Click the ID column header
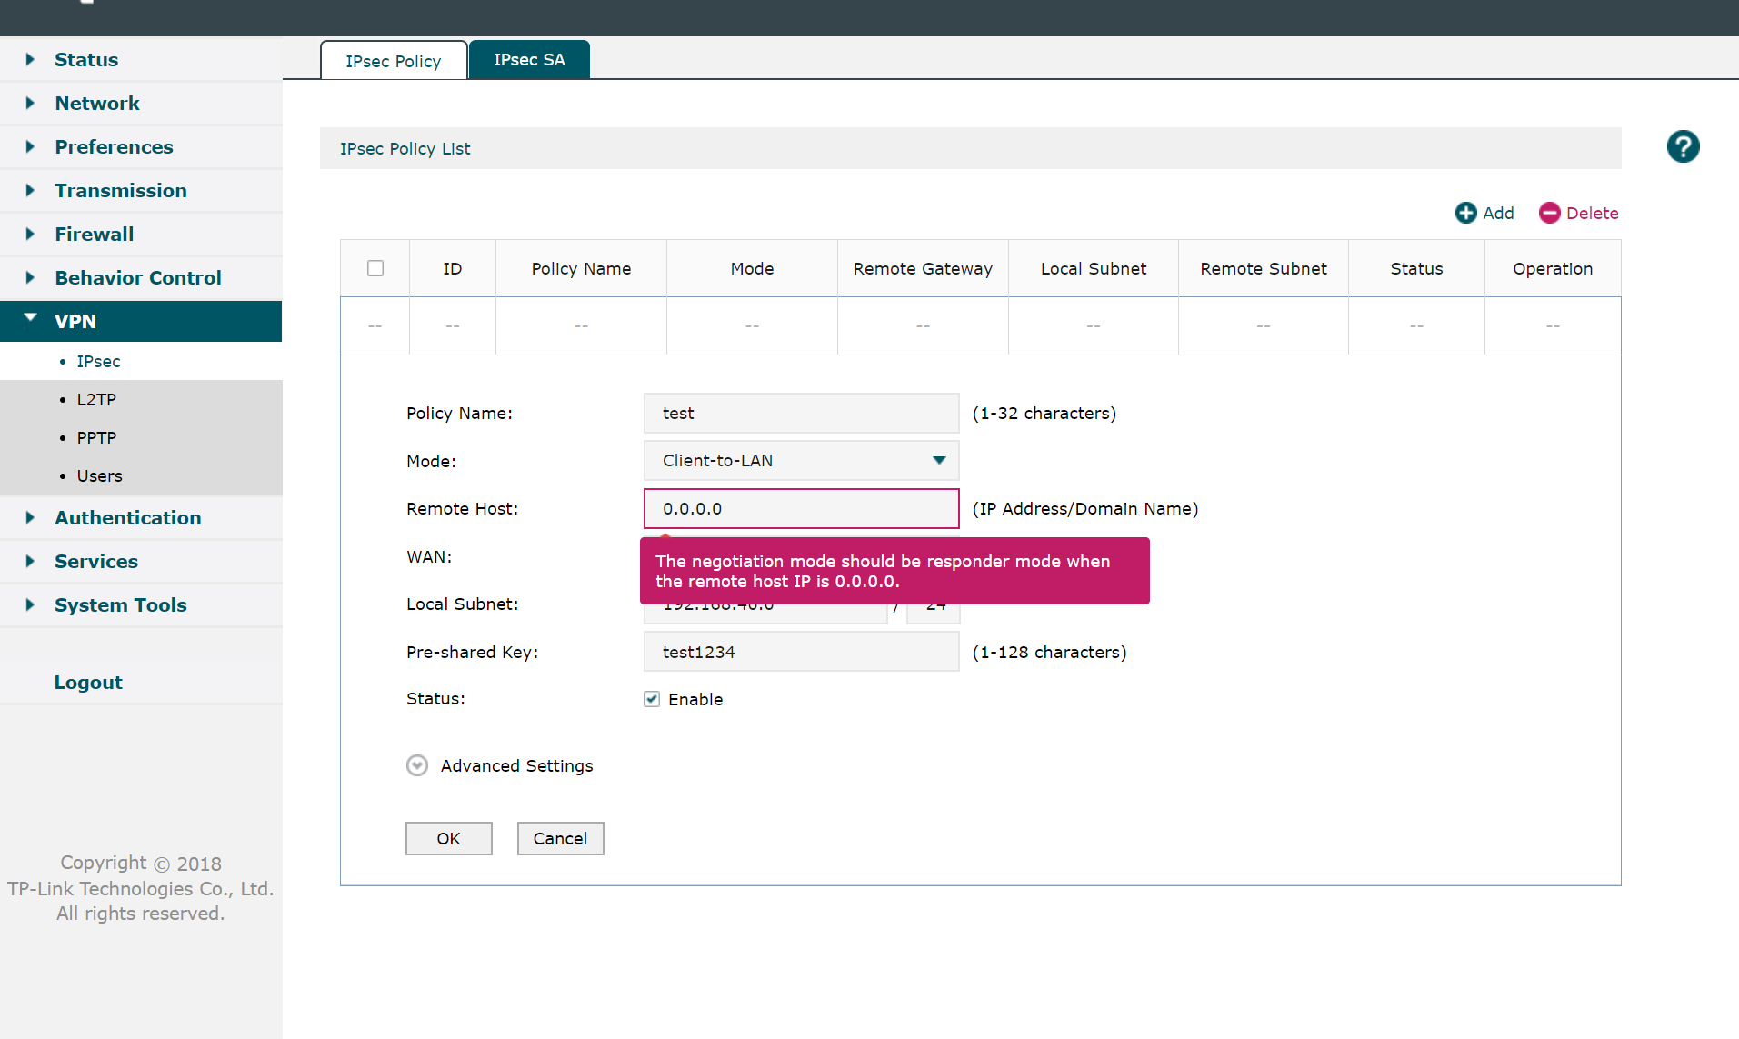This screenshot has width=1739, height=1039. 453,268
